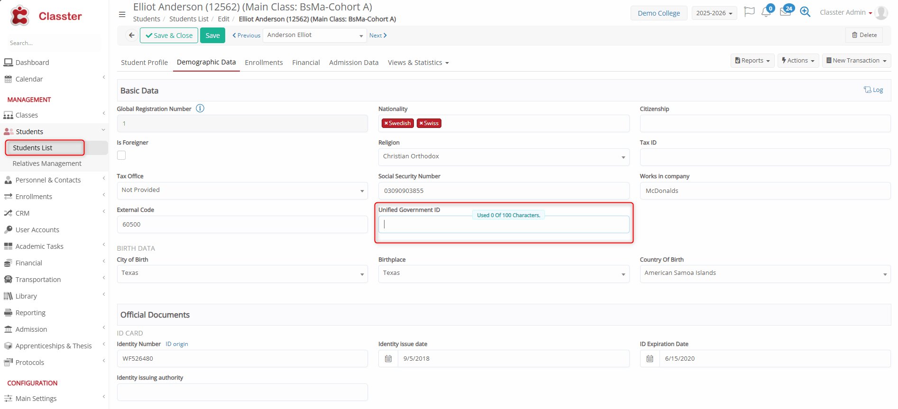The height and width of the screenshot is (409, 898).
Task: Click the hamburger menu icon
Action: pyautogui.click(x=122, y=14)
